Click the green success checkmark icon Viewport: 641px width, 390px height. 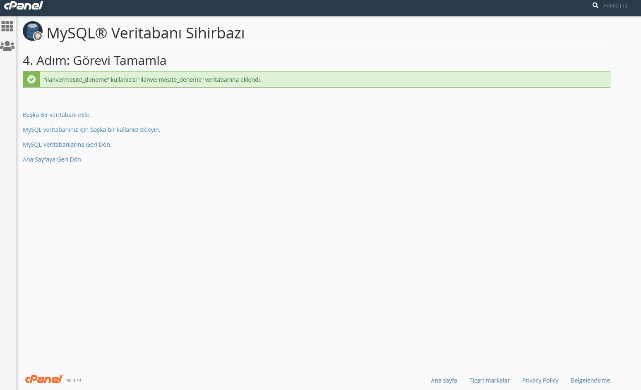31,79
